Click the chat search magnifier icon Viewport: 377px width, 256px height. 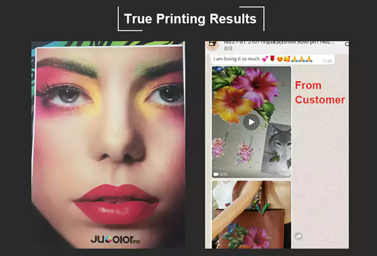[347, 44]
